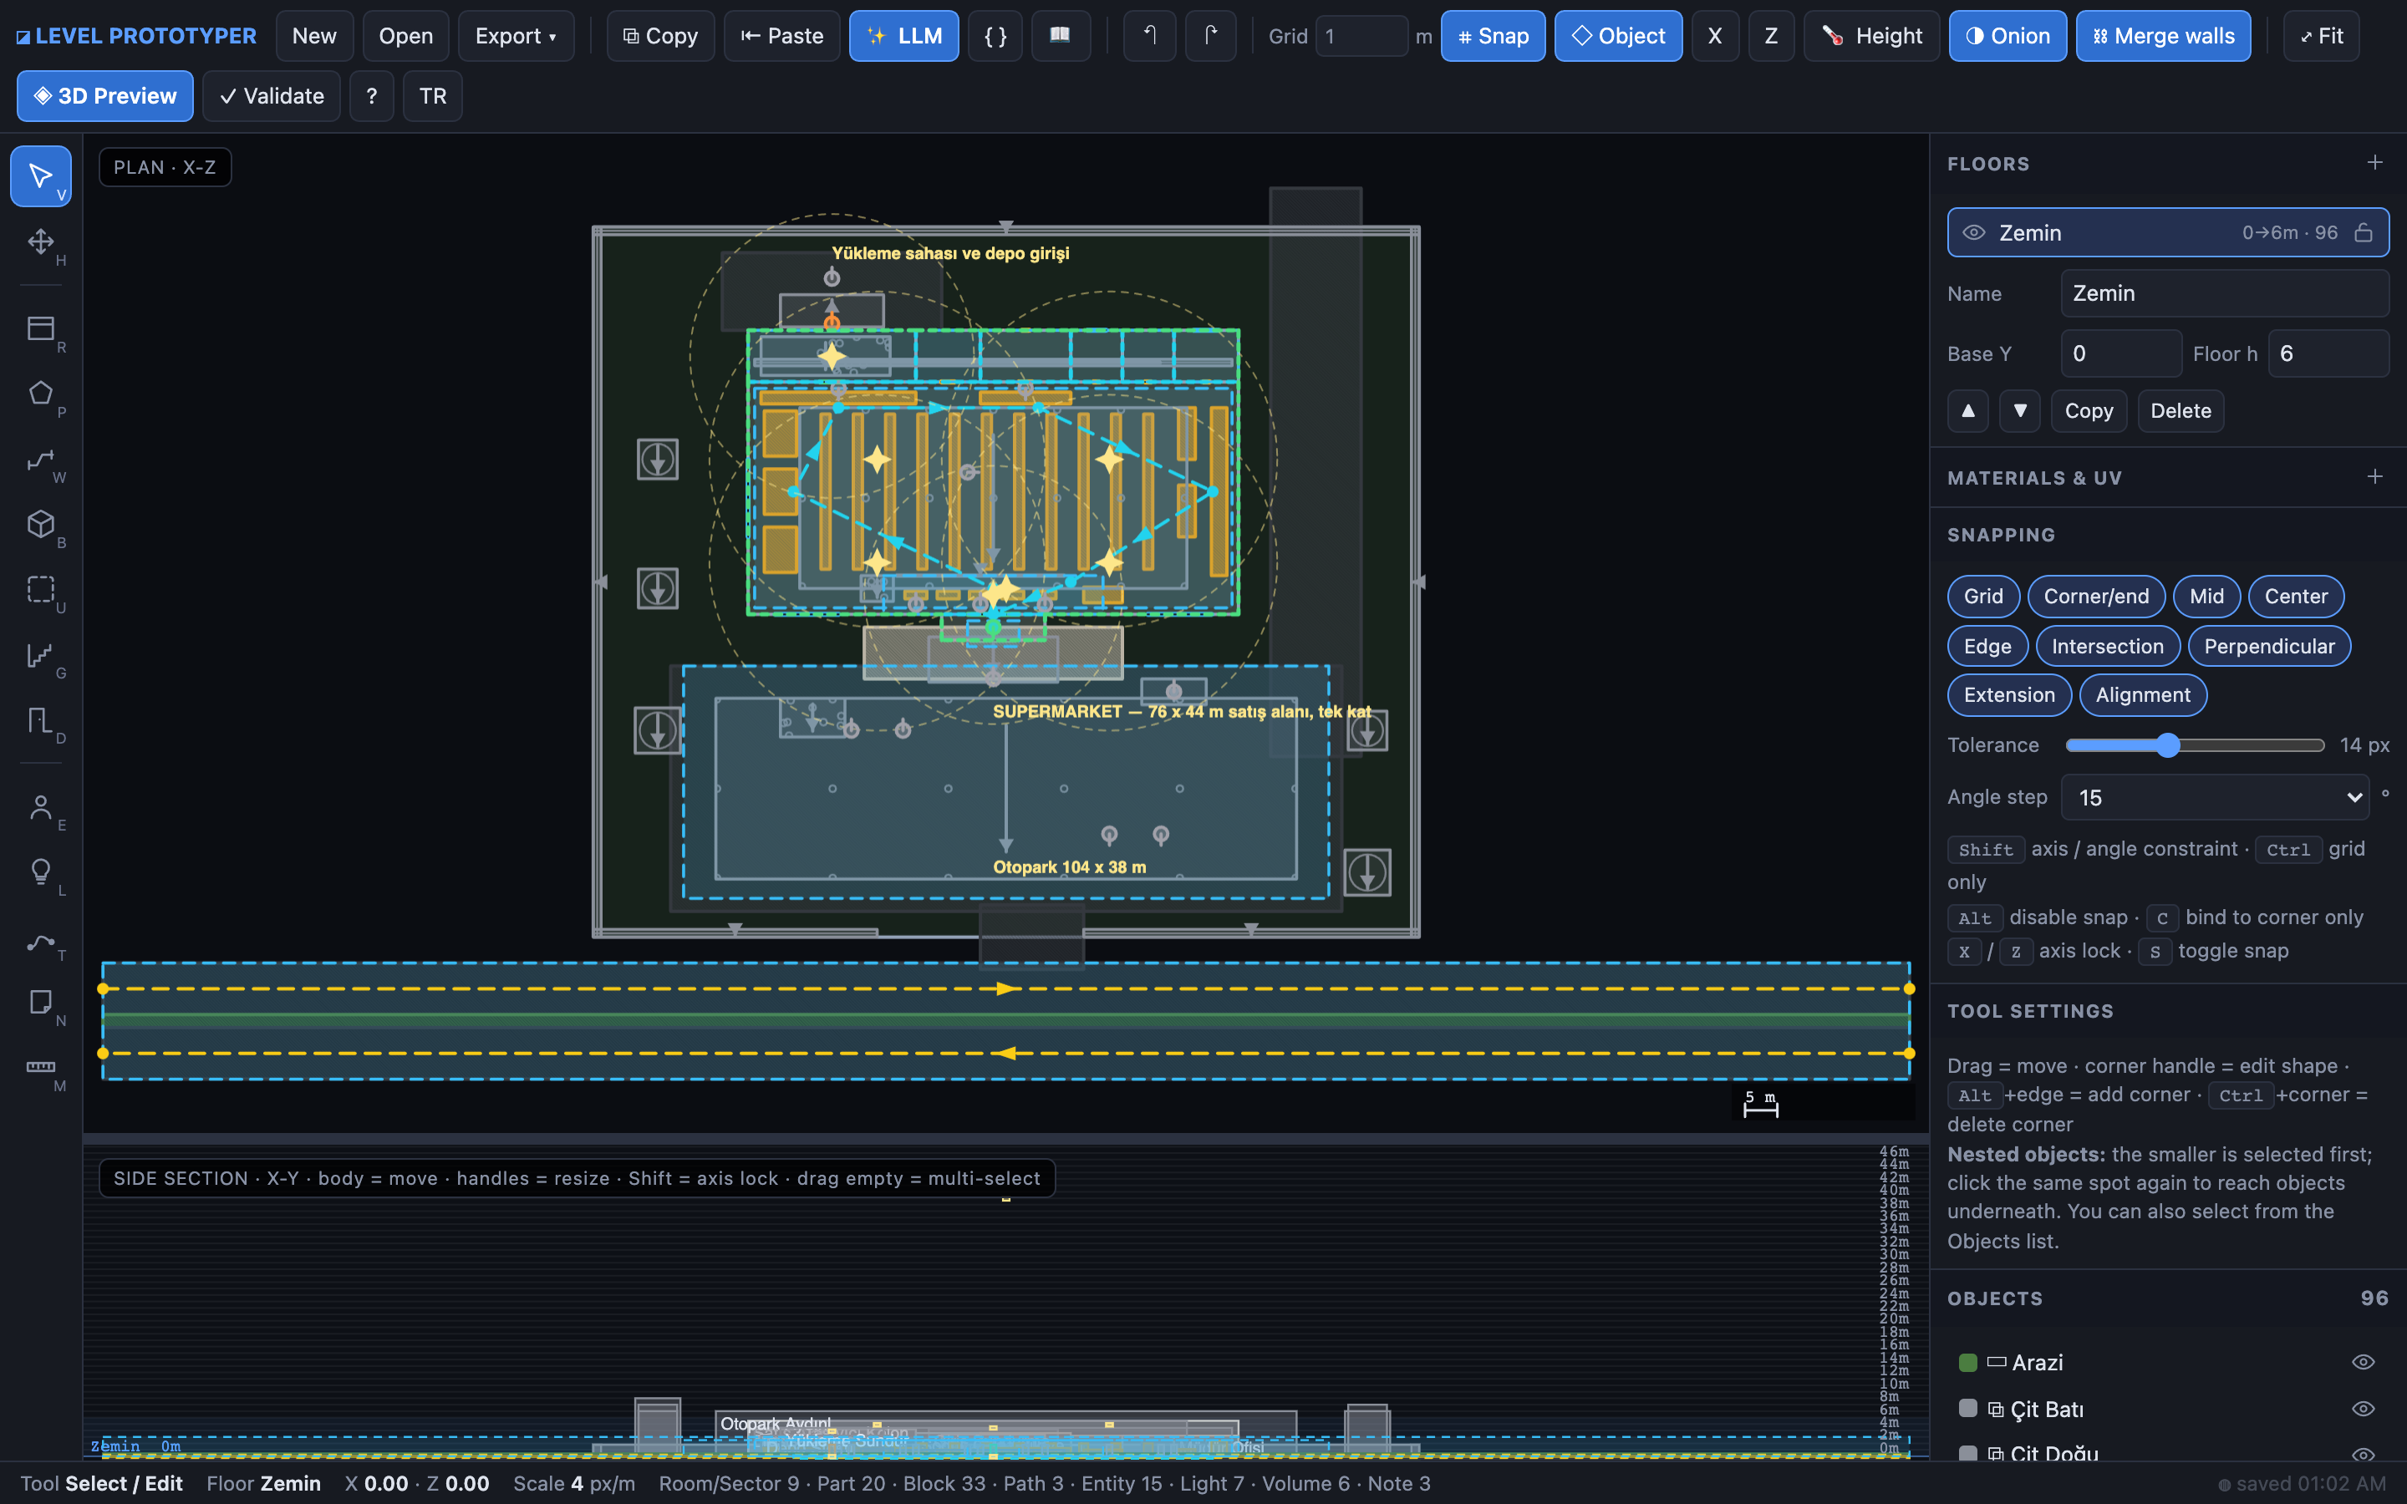
Task: Open the Export dropdown menu
Action: point(515,36)
